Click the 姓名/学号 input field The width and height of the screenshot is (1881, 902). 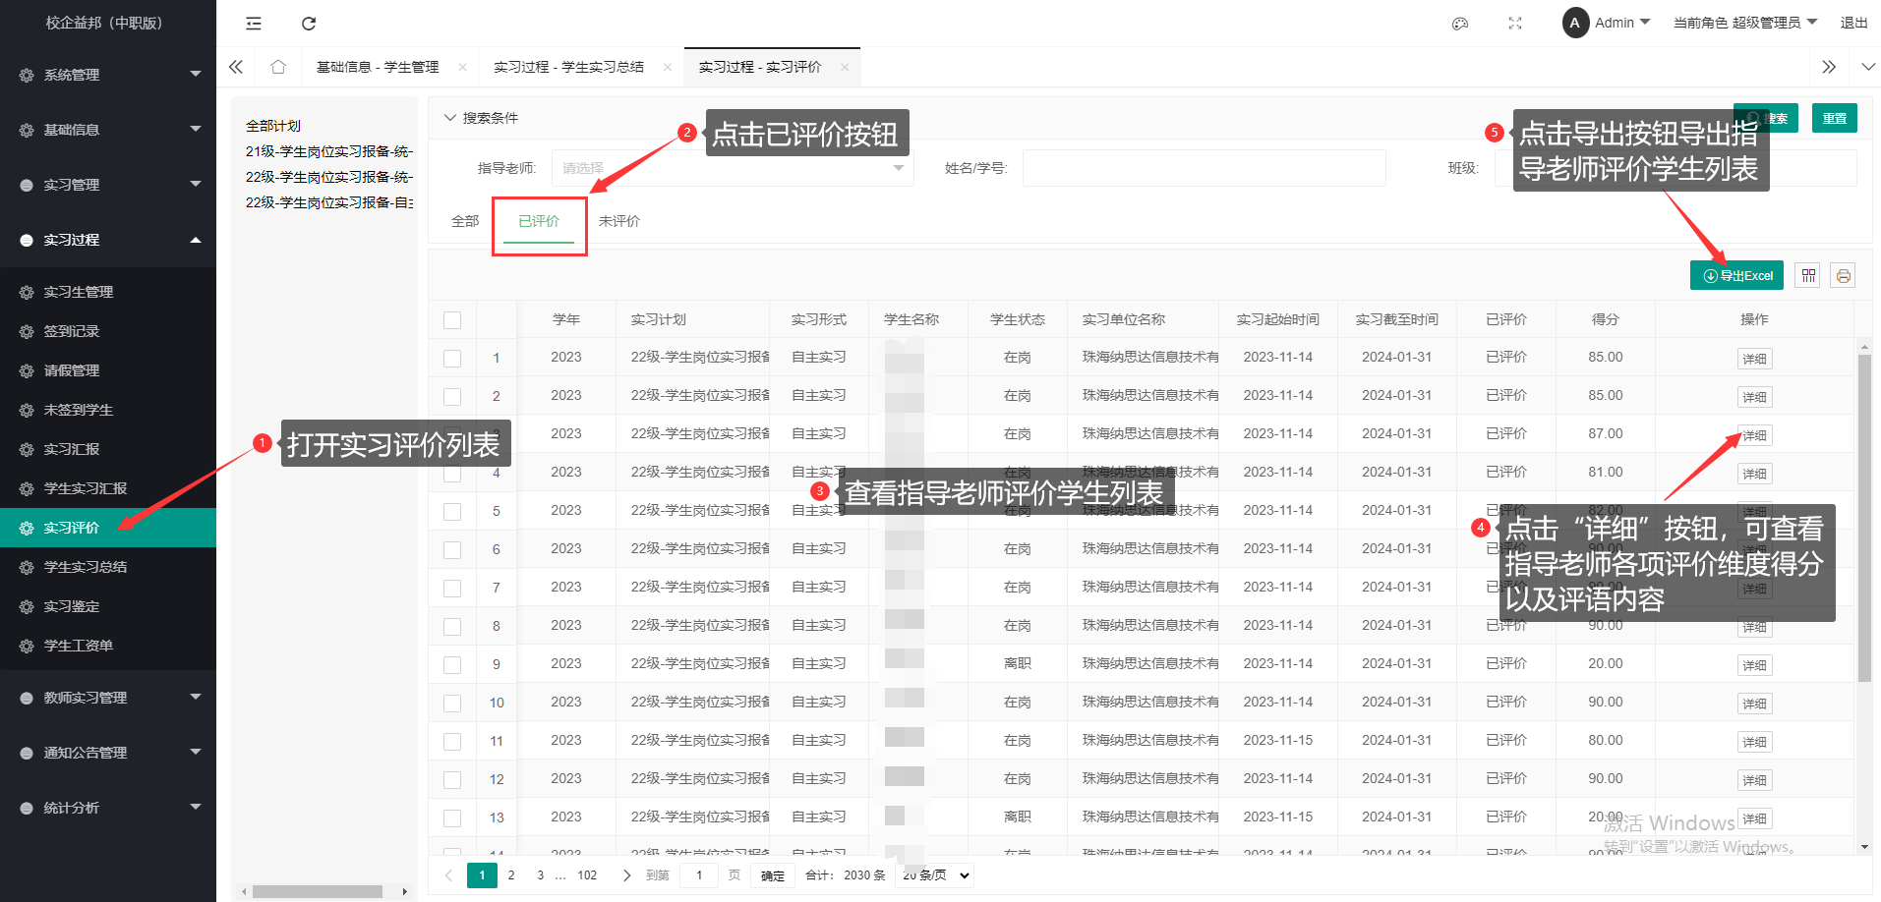coord(1204,168)
